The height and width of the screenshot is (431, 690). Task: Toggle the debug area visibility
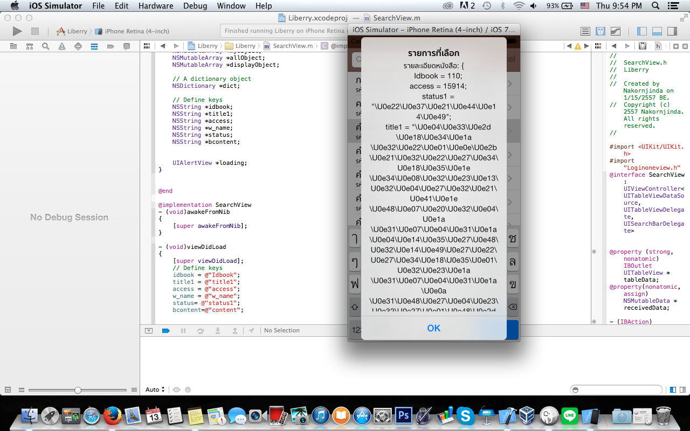point(657,31)
